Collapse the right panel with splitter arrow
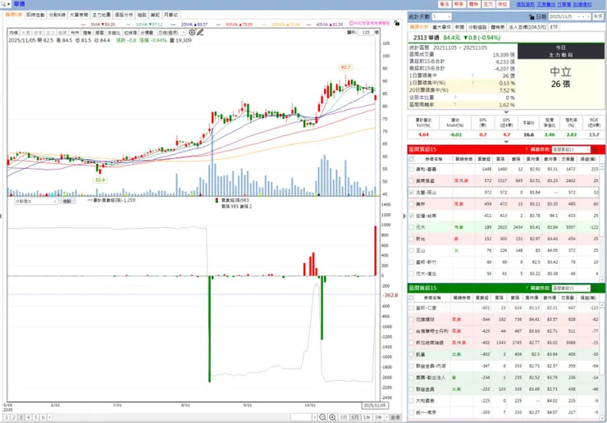Viewport: 607px width, 423px height. tap(404, 216)
